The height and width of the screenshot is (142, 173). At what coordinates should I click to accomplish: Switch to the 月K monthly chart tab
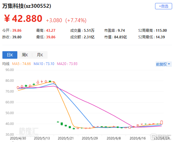40,55
